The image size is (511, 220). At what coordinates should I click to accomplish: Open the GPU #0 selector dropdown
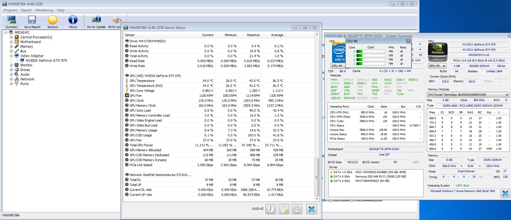437,66
